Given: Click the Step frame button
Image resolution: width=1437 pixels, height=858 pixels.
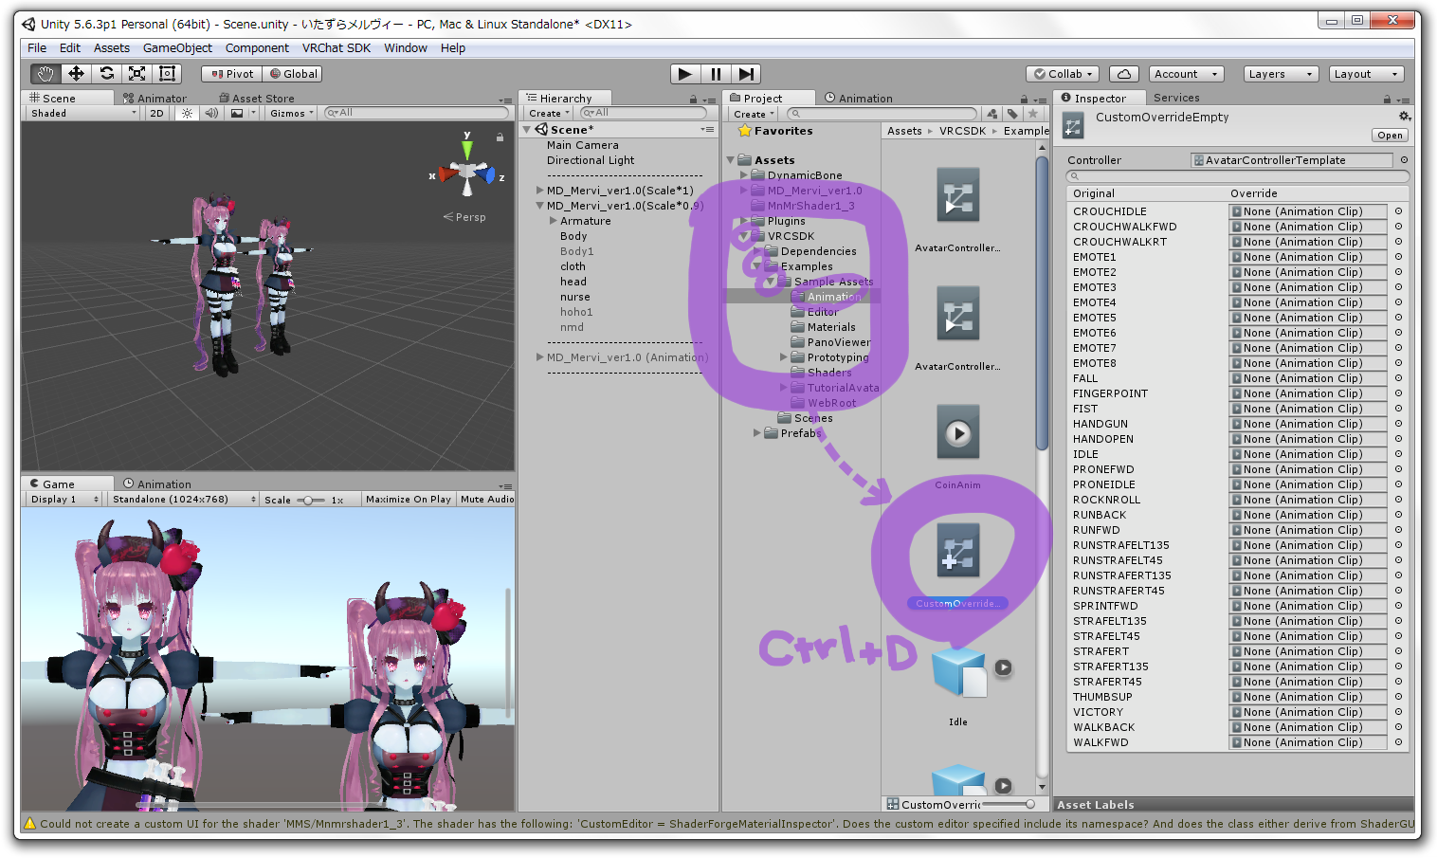Looking at the screenshot, I should coord(746,74).
